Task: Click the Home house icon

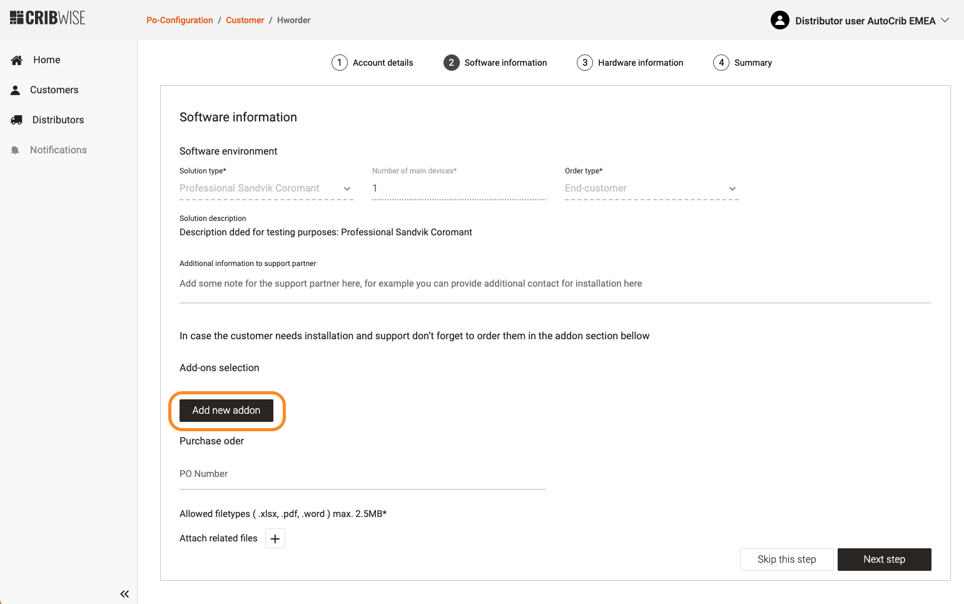Action: point(17,60)
